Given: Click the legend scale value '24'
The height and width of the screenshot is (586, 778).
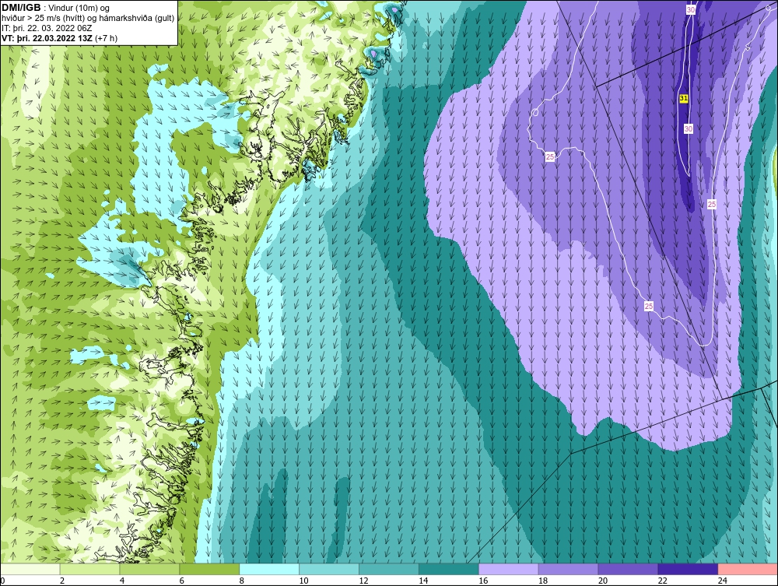Looking at the screenshot, I should (x=723, y=581).
